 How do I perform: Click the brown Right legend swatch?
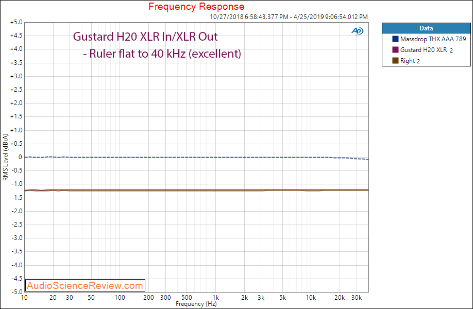[x=395, y=61]
